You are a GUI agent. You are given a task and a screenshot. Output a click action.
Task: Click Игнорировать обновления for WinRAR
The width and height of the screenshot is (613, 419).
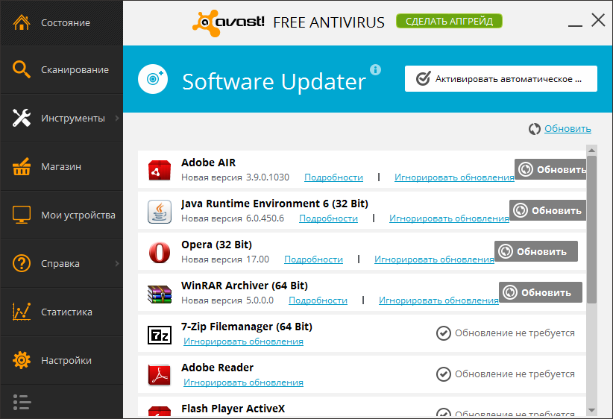438,300
